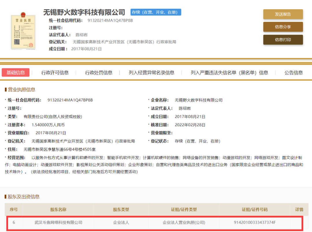Click the 发送报告 button
This screenshot has height=232, width=312.
283,14
